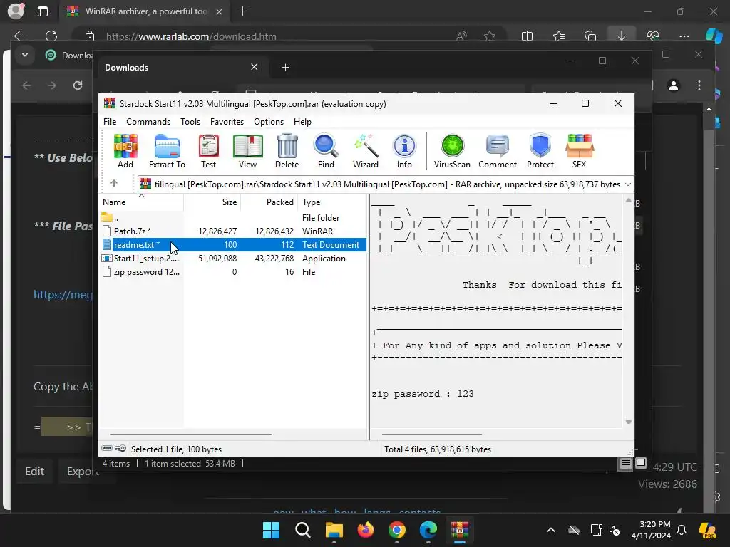
Task: Open Chrome three-dot menu
Action: [699, 85]
